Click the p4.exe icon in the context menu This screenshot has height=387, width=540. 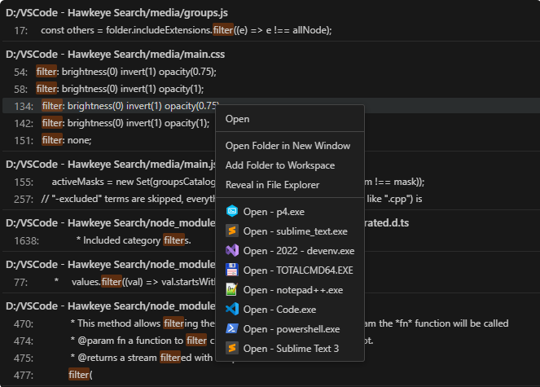coord(232,211)
